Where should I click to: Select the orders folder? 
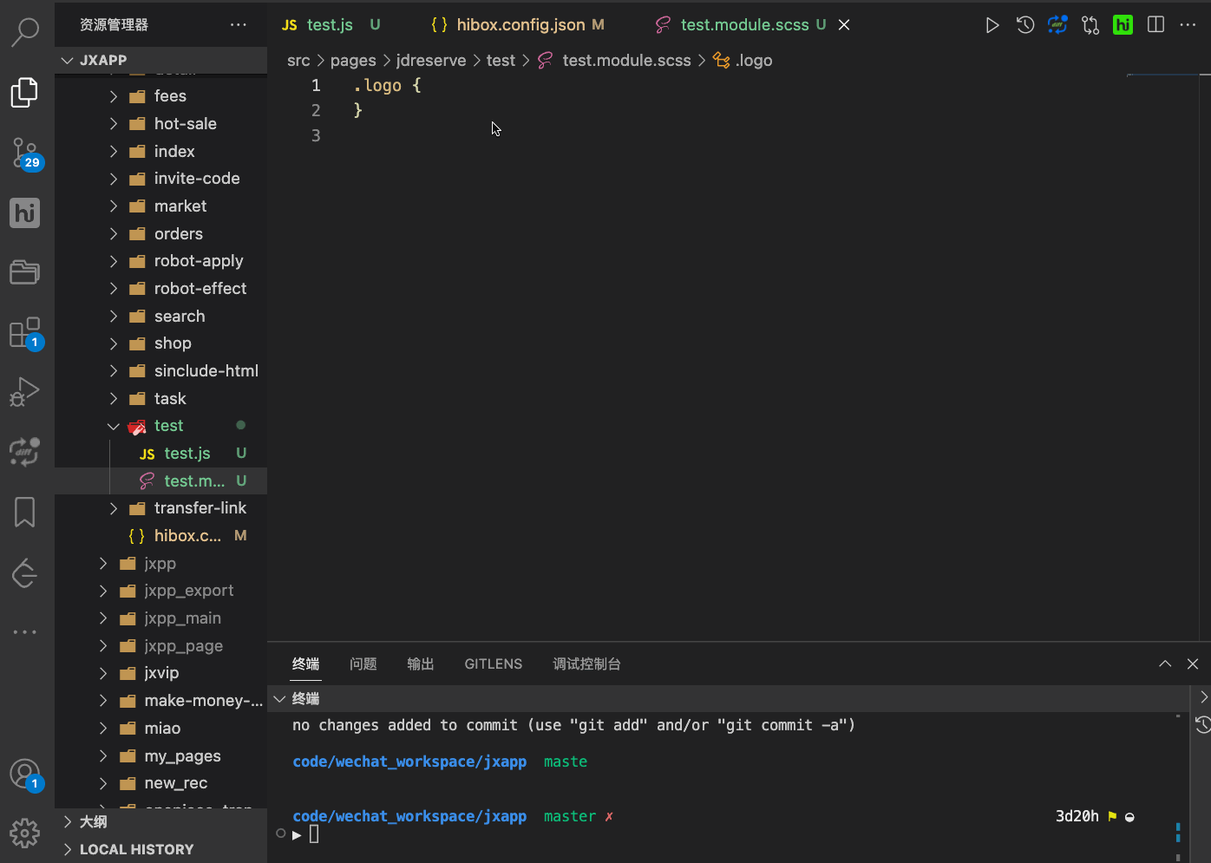(160, 234)
